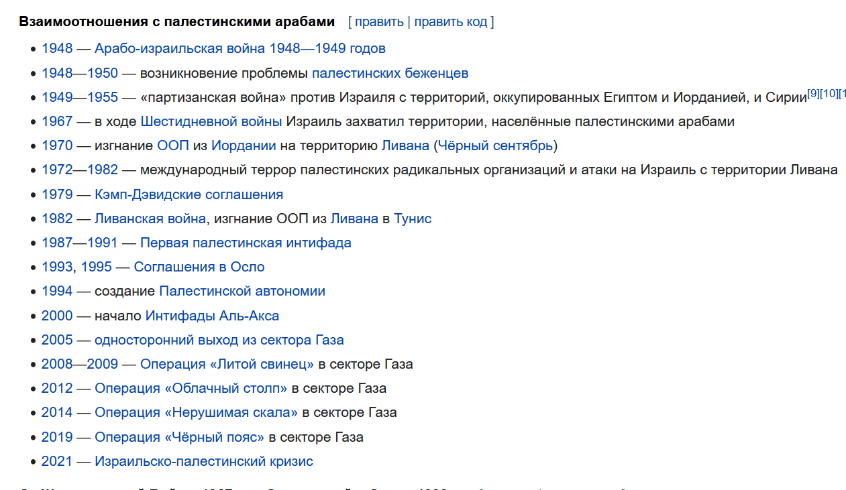846x490 pixels.
Task: Click the «править» edit link in heading
Action: click(379, 21)
